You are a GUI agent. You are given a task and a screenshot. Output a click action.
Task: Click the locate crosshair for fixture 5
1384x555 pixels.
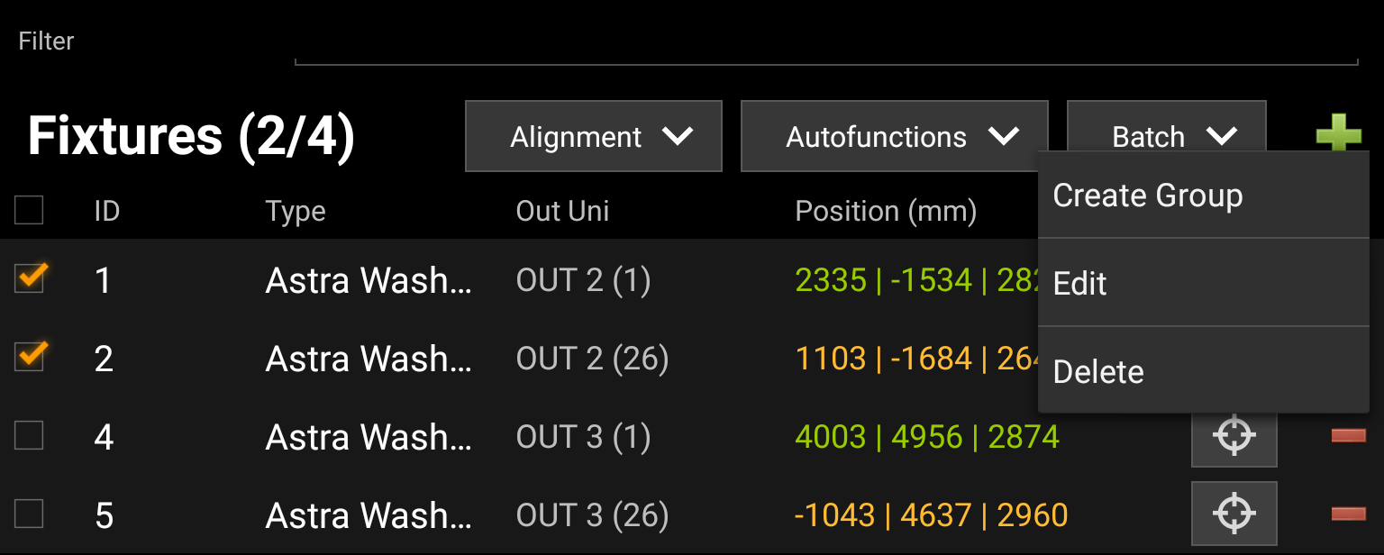1234,514
